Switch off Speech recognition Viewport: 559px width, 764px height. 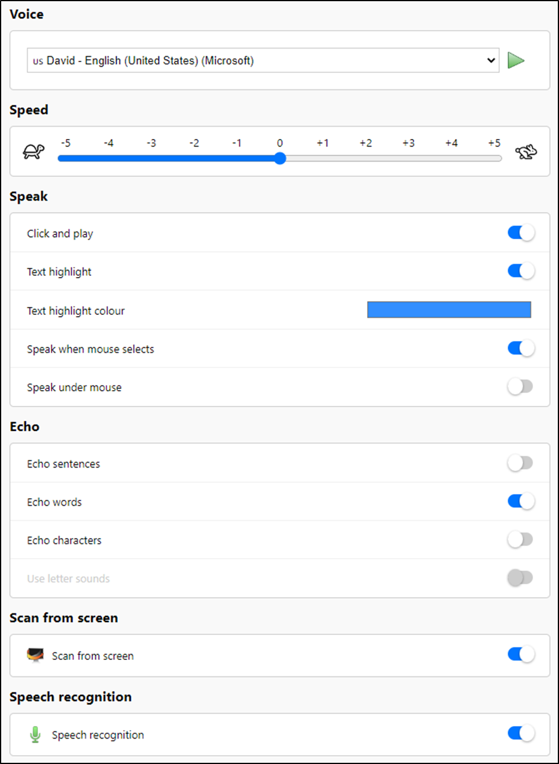[521, 734]
